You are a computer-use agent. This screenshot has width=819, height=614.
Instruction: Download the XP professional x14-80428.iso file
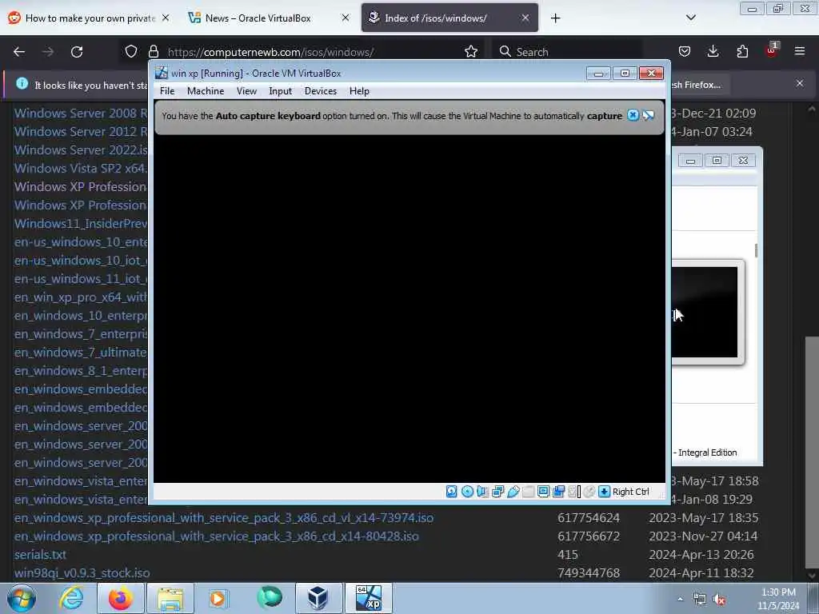(216, 536)
